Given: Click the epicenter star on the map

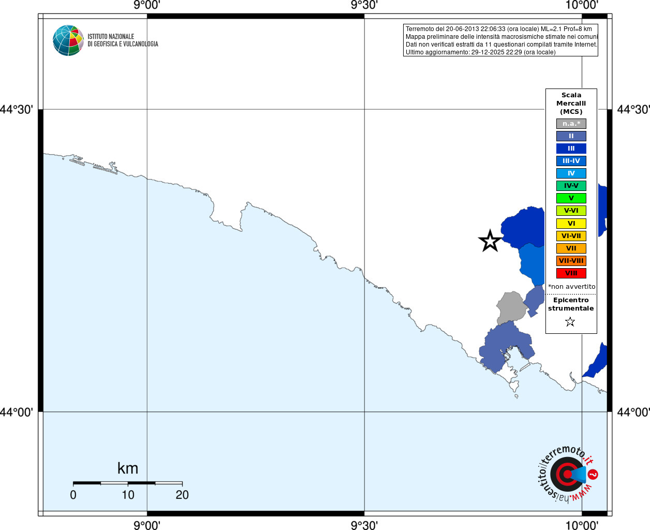Looking at the screenshot, I should coord(490,241).
